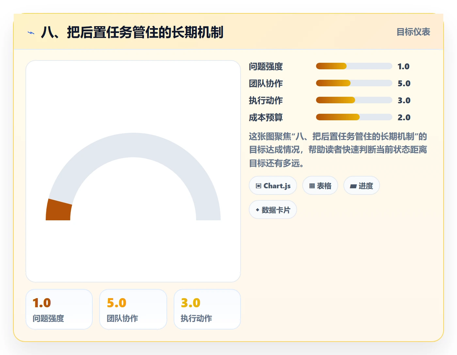Click the 目标仪表 label in the header
This screenshot has height=355, width=457.
coord(413,32)
